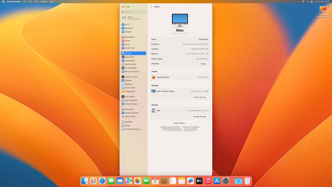Select Wallpaper in the sidebar
The image size is (332, 187).
point(133,84)
